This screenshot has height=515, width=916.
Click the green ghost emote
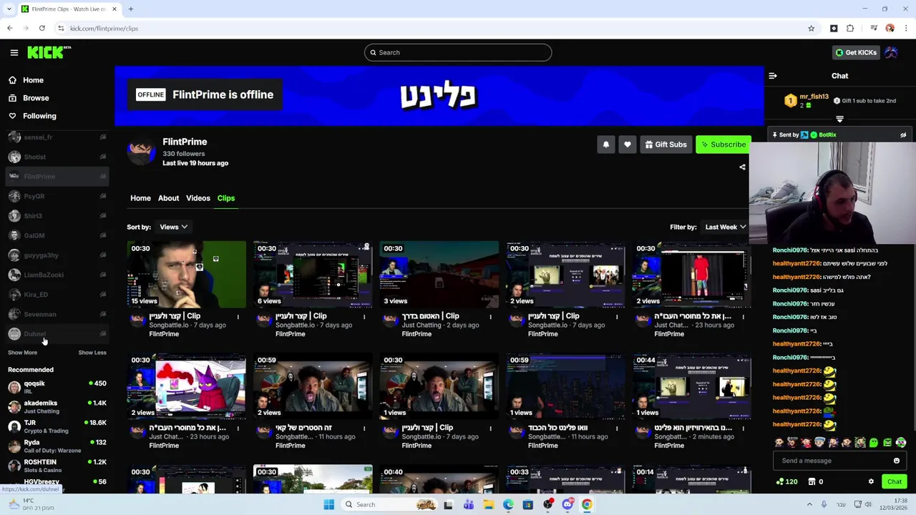click(874, 443)
